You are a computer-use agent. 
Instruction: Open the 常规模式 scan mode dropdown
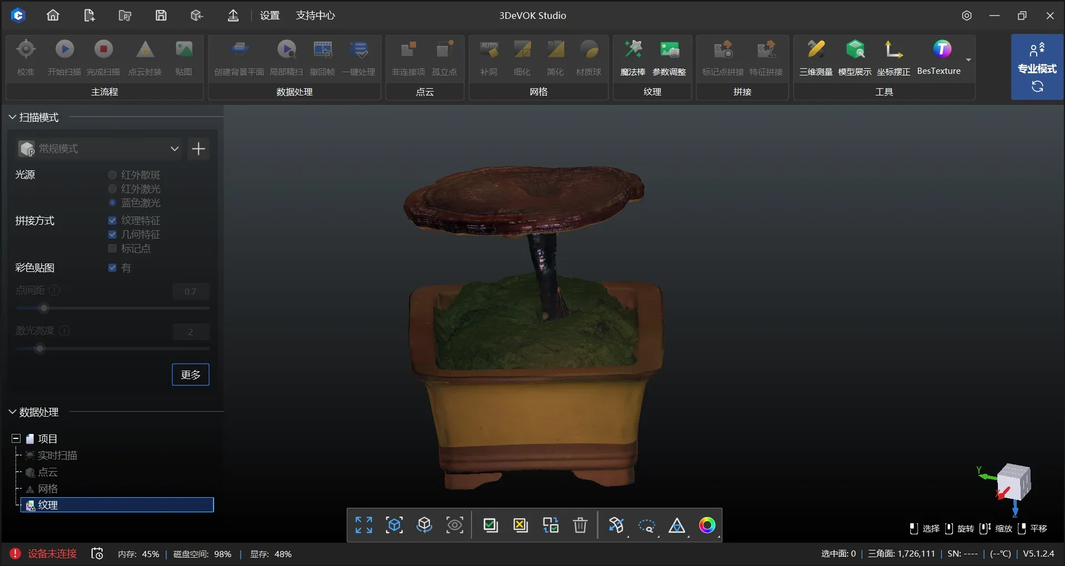tap(99, 149)
